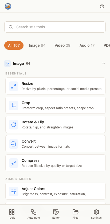Open the Rotate & Flip icon
The width and height of the screenshot is (110, 224).
[x=14, y=125]
